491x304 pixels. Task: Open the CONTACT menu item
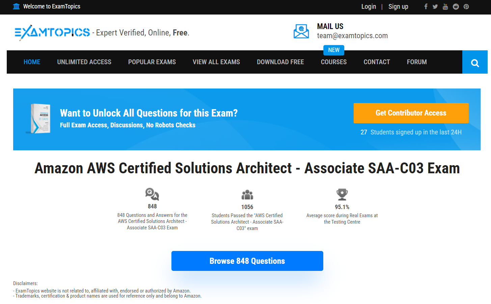(377, 62)
